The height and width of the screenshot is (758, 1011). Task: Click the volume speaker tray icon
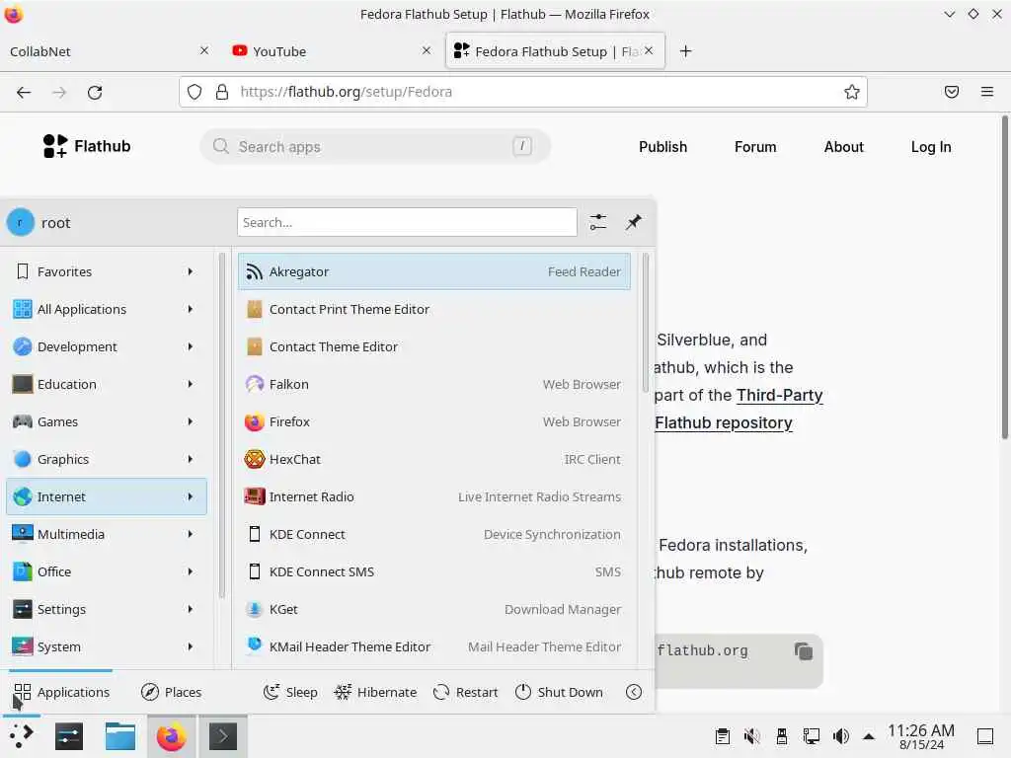tap(840, 736)
